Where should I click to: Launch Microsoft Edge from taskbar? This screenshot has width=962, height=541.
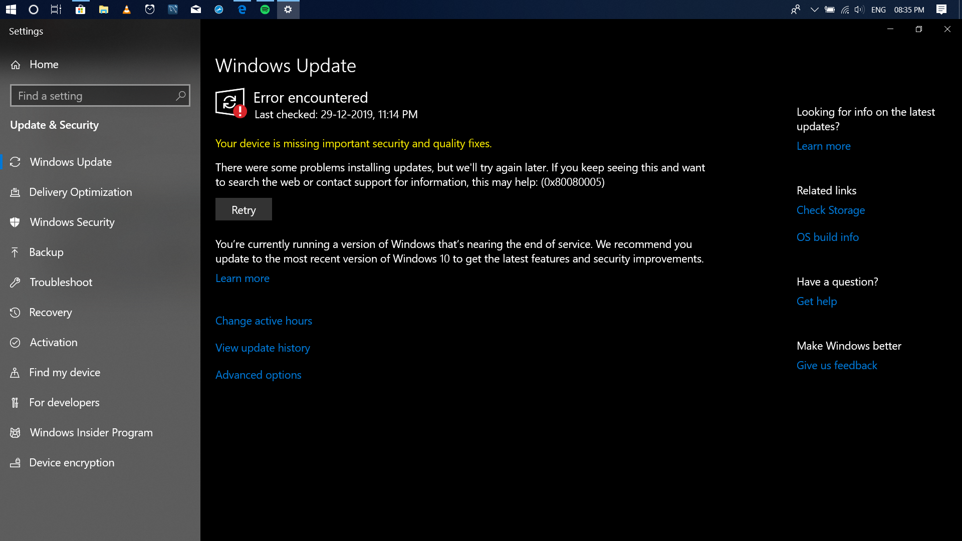242,10
